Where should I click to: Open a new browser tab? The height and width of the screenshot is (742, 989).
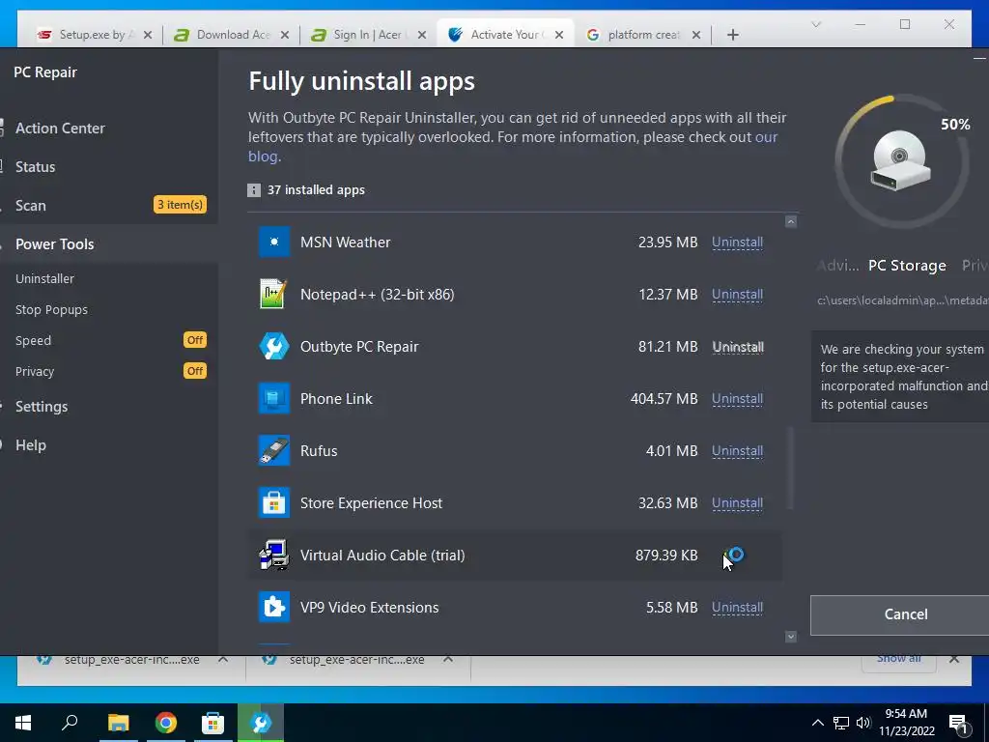point(732,35)
